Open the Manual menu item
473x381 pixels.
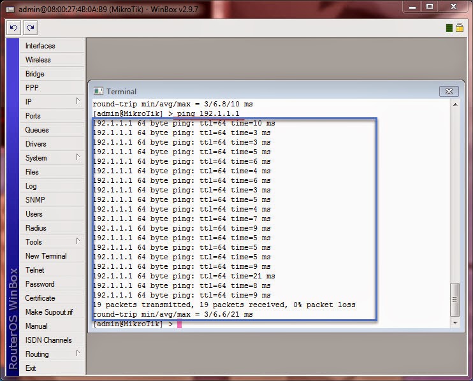point(52,326)
